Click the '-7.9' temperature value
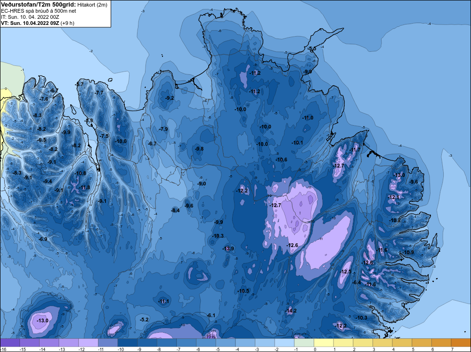The image size is (471, 352). point(163,129)
